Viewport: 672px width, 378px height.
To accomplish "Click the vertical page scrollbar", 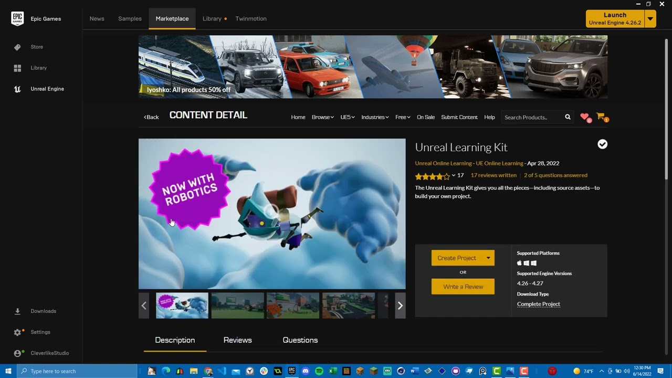I will pyautogui.click(x=667, y=110).
